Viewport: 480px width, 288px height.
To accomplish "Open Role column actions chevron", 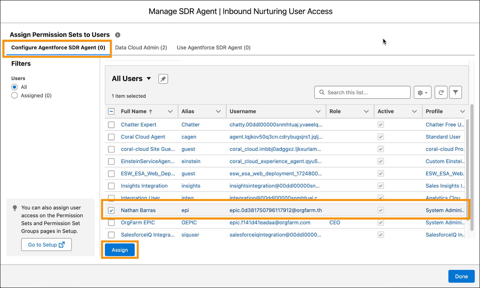I will tap(366, 111).
